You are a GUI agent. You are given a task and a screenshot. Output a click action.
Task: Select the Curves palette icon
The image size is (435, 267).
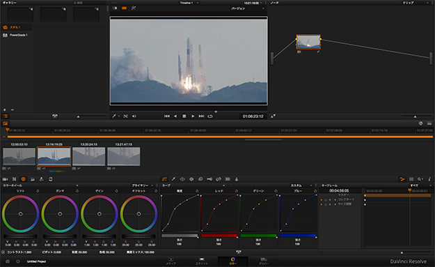point(164,179)
